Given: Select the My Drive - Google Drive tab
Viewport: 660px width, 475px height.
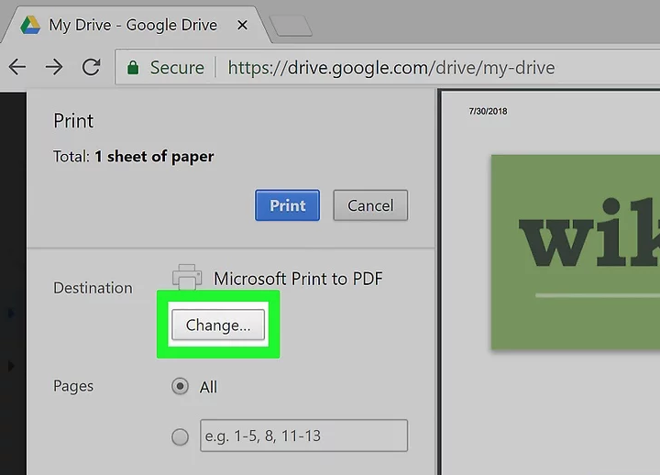Looking at the screenshot, I should point(133,25).
